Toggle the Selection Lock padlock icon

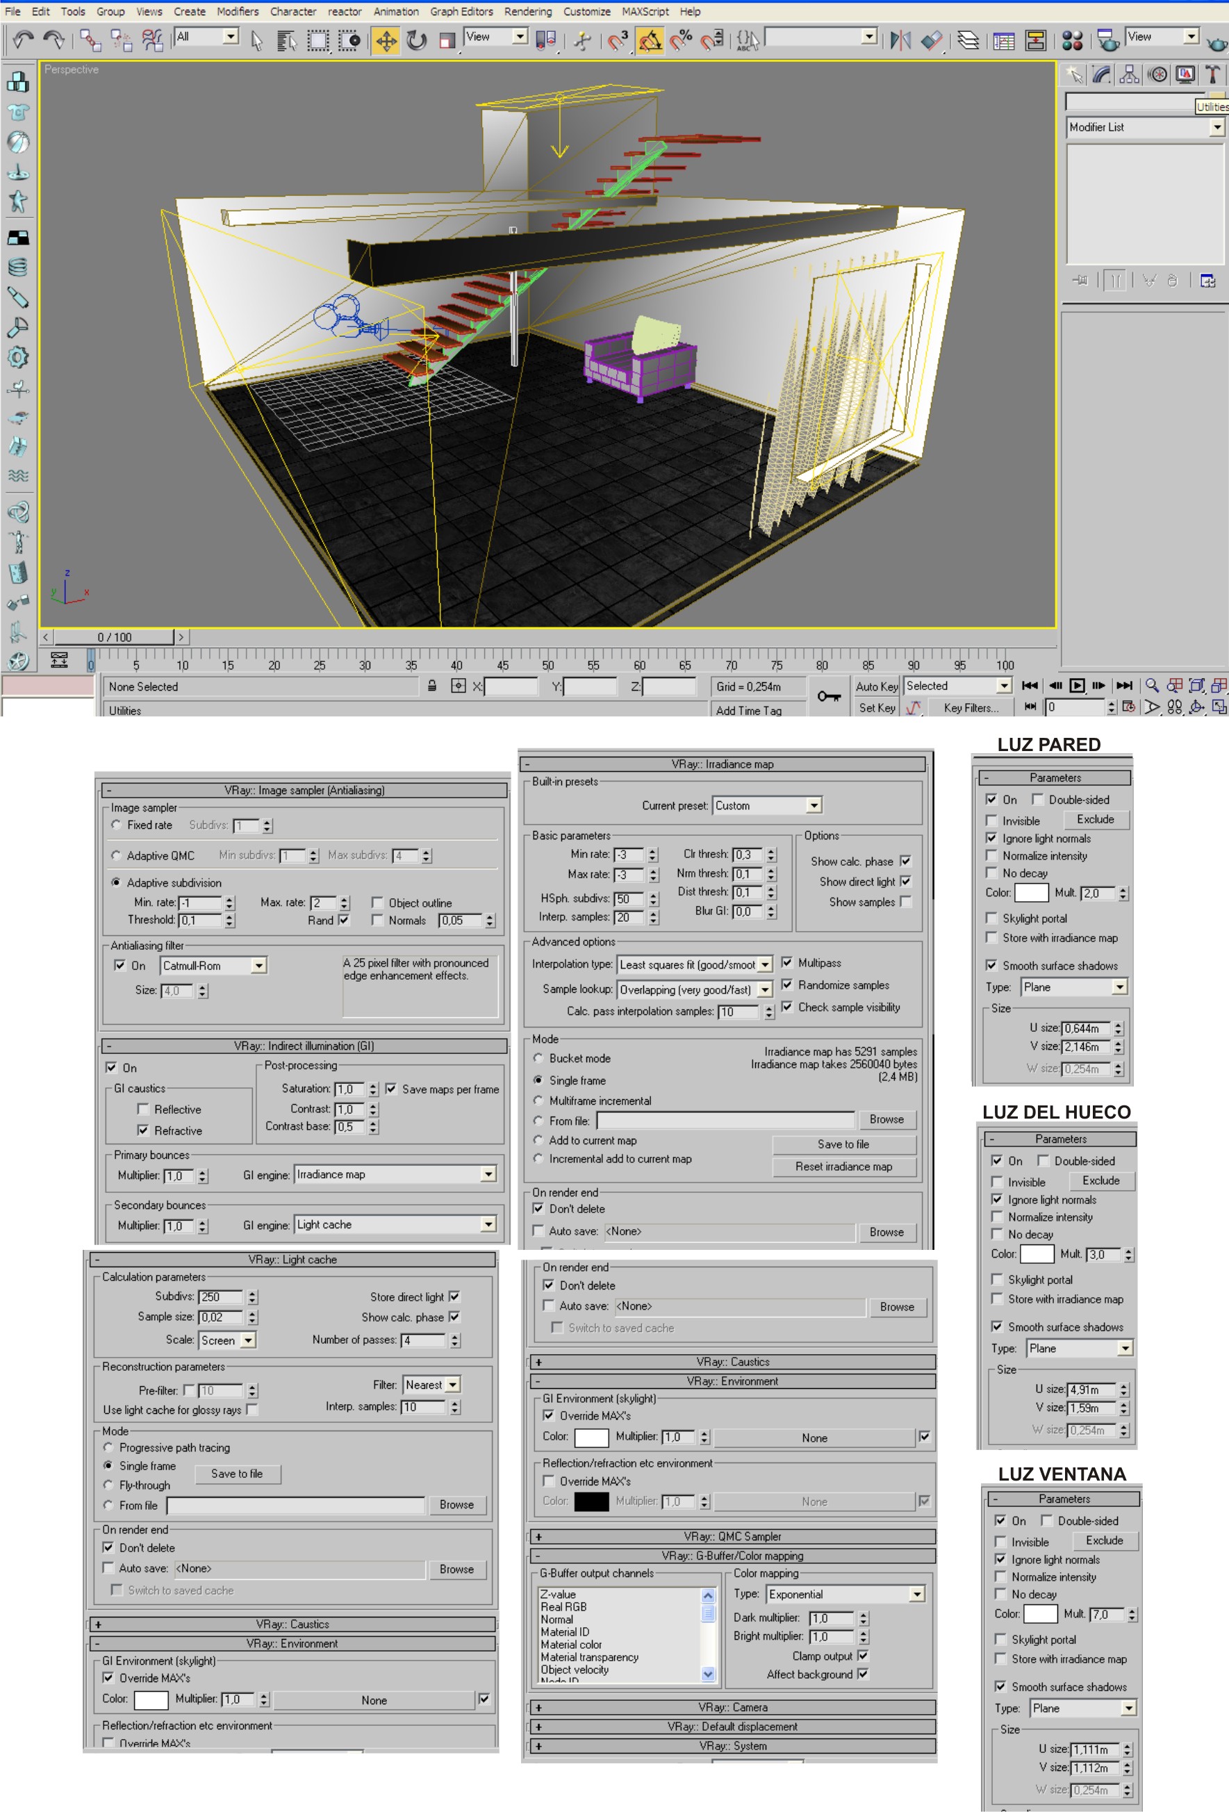tap(432, 686)
